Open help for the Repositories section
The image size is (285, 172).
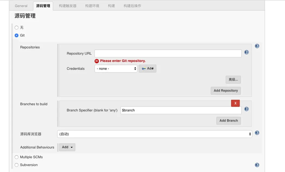[257, 46]
